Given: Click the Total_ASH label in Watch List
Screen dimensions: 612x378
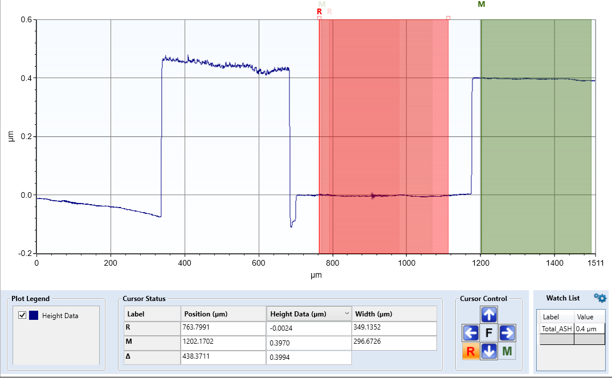Looking at the screenshot, I should (x=557, y=329).
